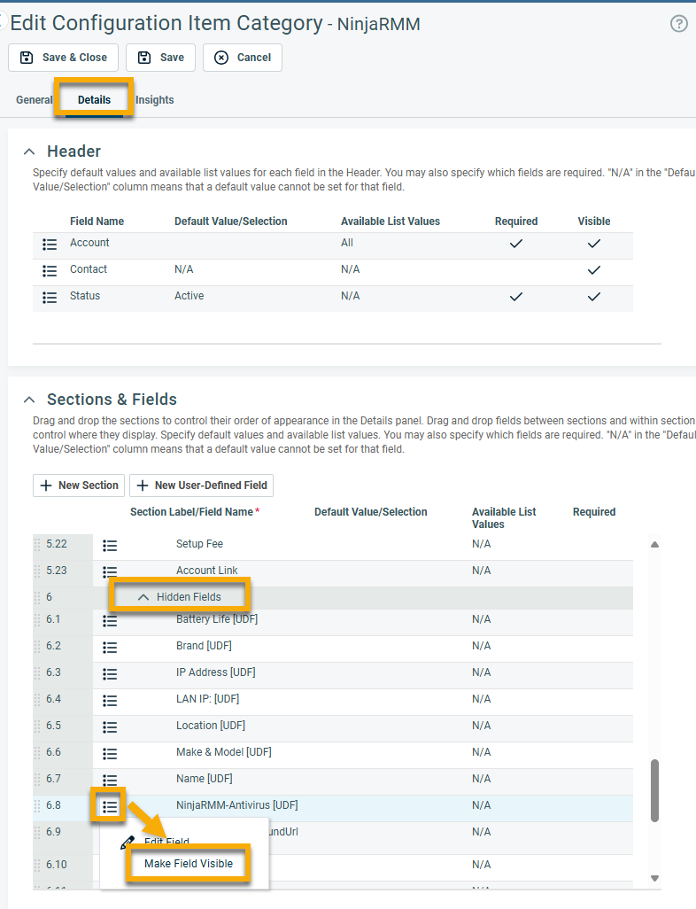Toggle Visible checkmark for Contact field
This screenshot has height=909, width=696.
[x=594, y=270]
